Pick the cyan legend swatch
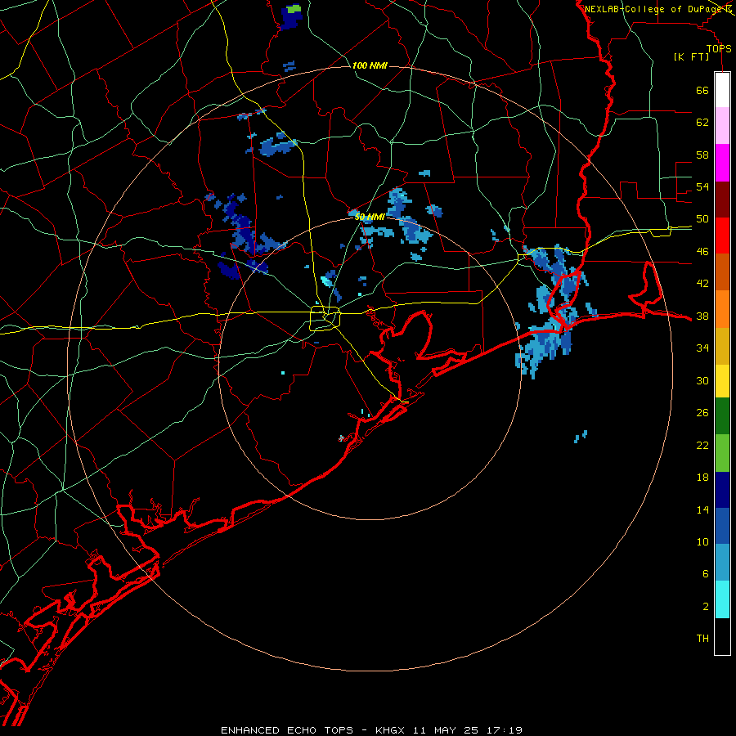The width and height of the screenshot is (736, 736). pyautogui.click(x=722, y=599)
